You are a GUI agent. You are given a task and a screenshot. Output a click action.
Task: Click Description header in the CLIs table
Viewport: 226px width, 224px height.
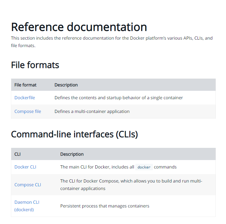(72, 154)
